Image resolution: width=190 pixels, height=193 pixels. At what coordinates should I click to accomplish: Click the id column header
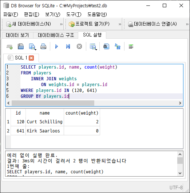click(x=18, y=113)
